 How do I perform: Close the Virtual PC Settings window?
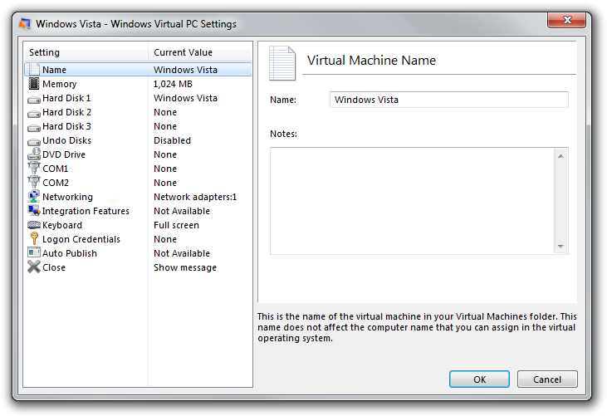[x=566, y=20]
